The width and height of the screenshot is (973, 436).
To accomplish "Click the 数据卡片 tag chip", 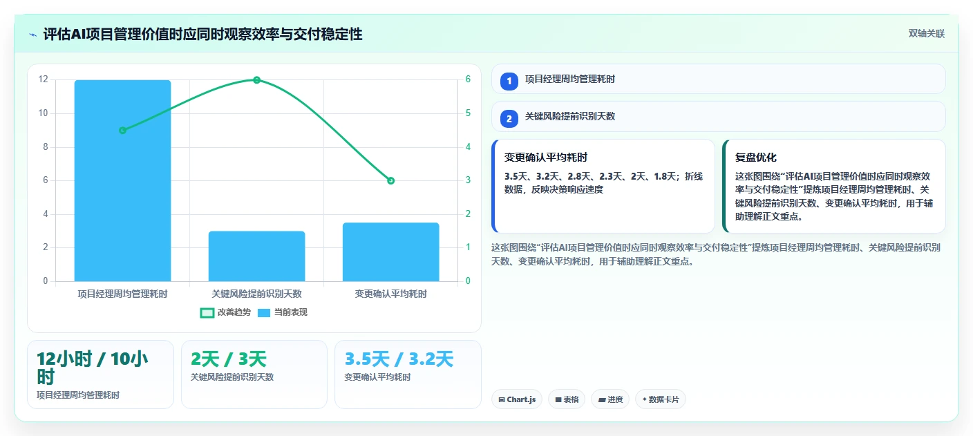I will (661, 399).
